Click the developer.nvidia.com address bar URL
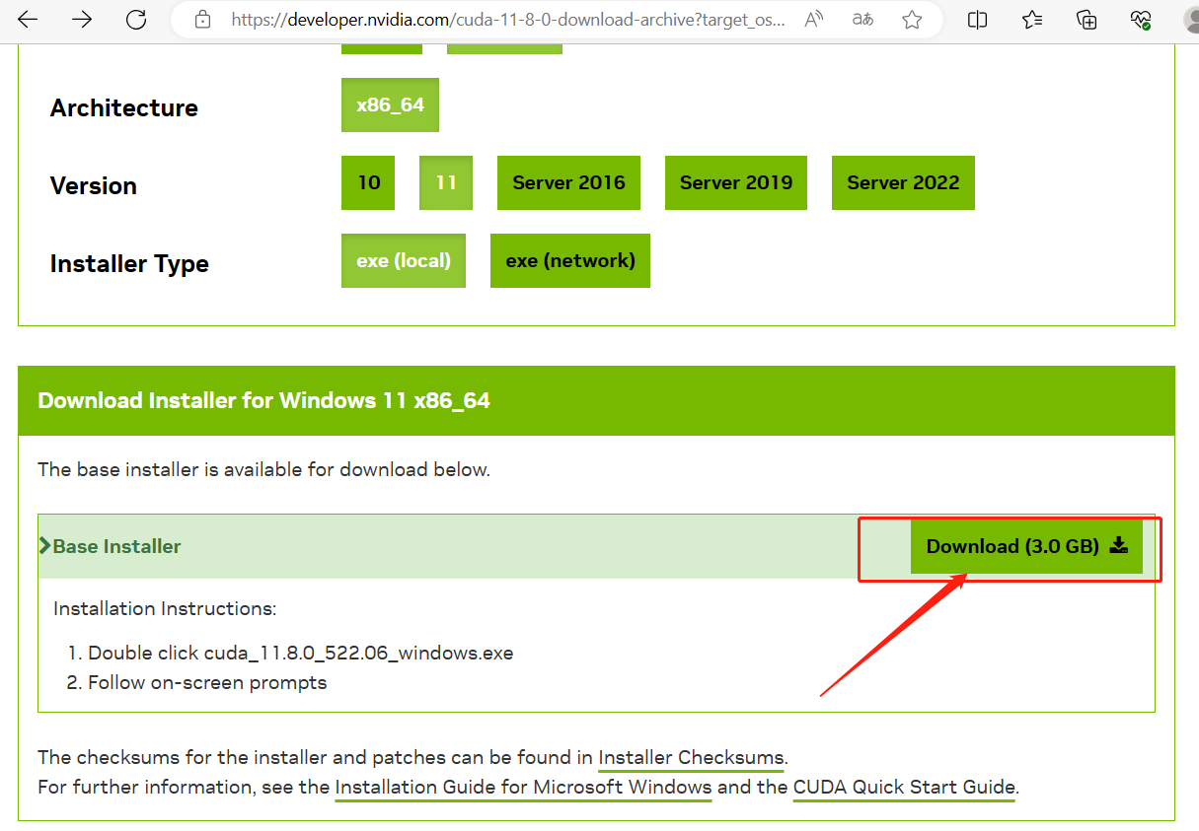Screen dimensions: 1199x831 pyautogui.click(x=508, y=20)
